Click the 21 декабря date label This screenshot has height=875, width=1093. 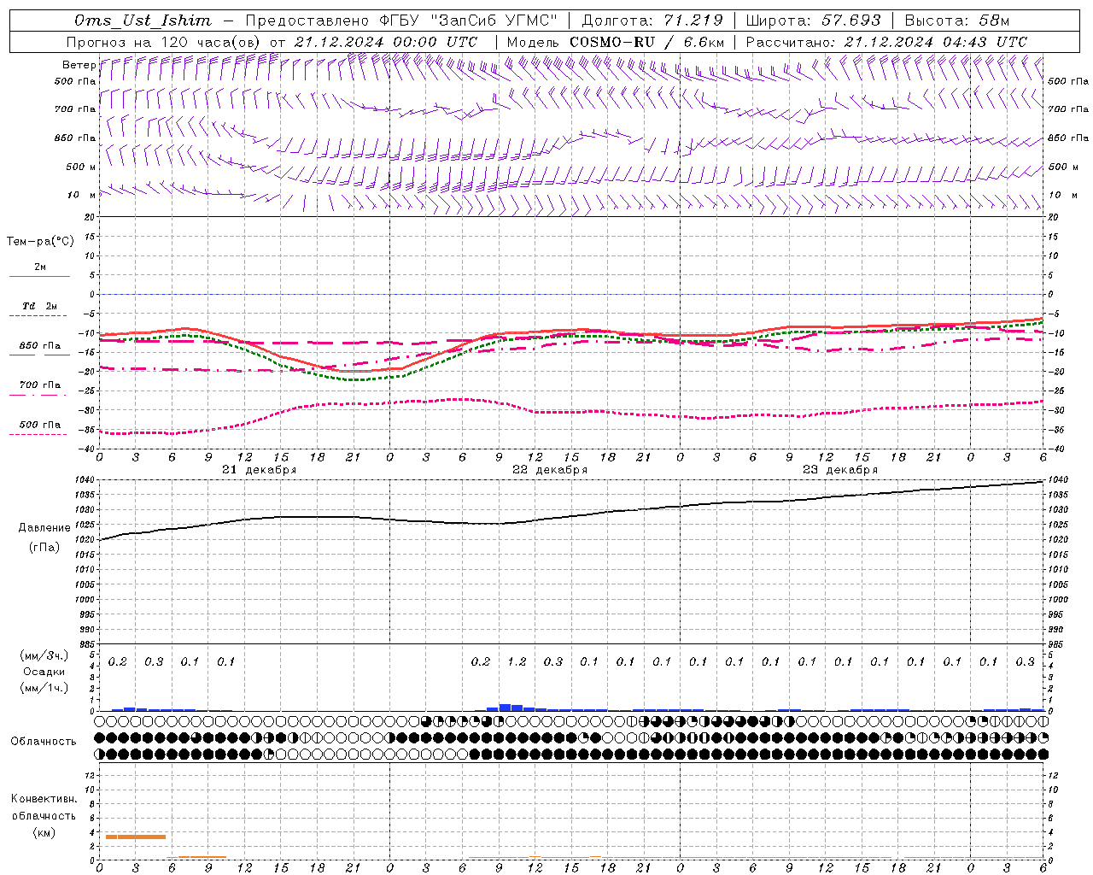coord(260,470)
